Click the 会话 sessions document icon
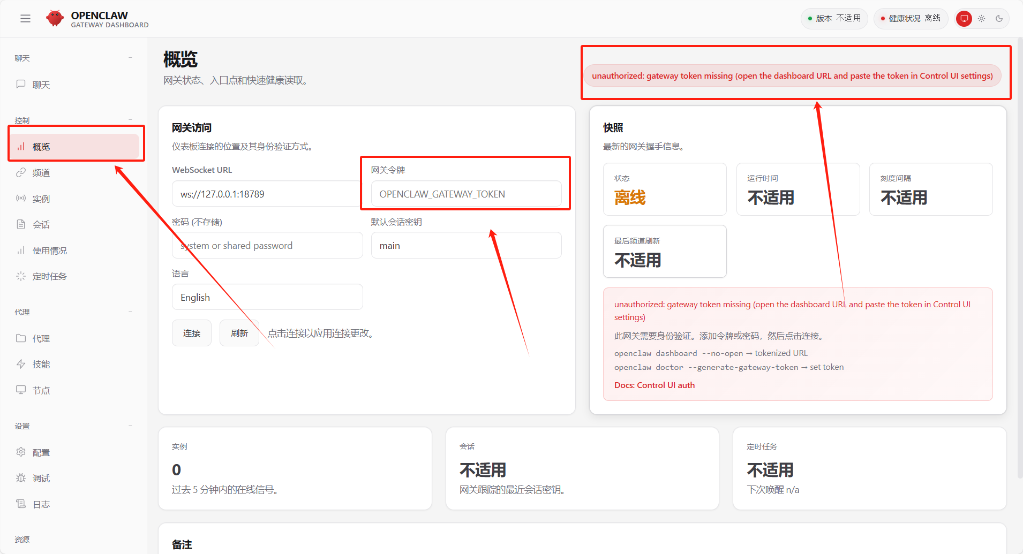1023x554 pixels. pyautogui.click(x=21, y=224)
